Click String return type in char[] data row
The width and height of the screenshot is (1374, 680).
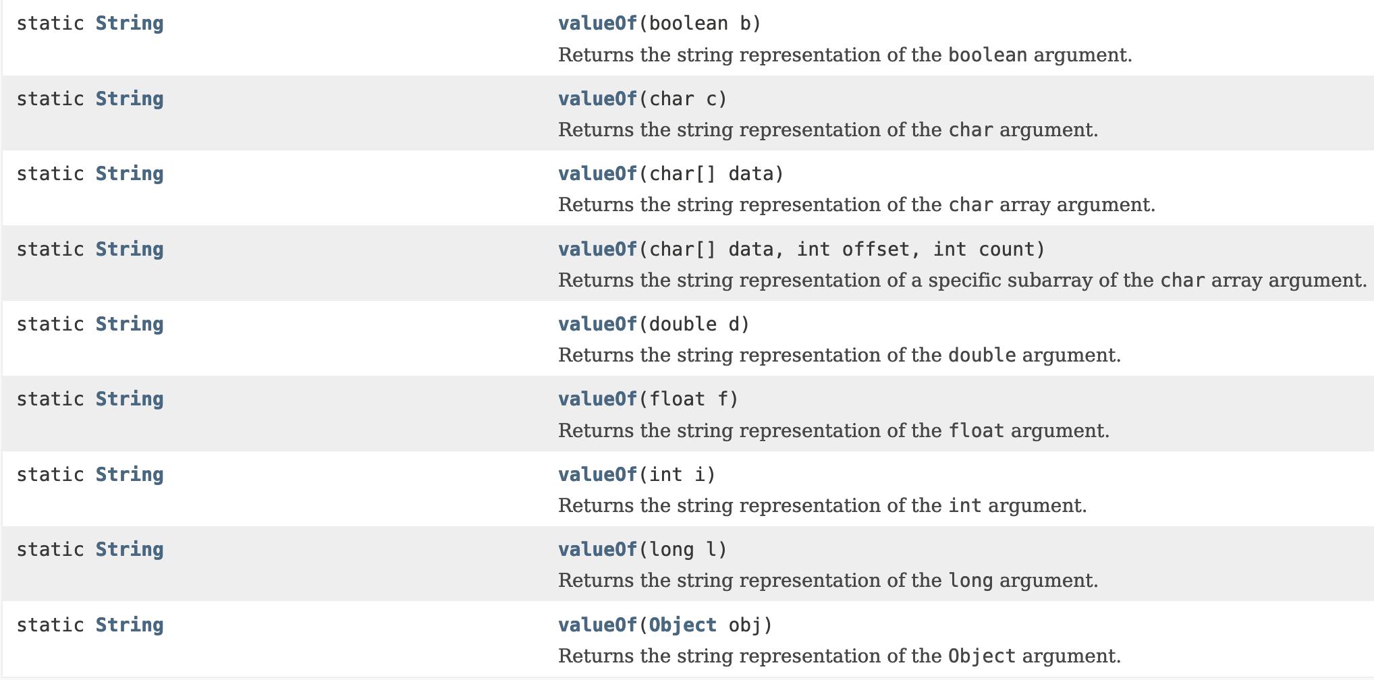tap(130, 174)
